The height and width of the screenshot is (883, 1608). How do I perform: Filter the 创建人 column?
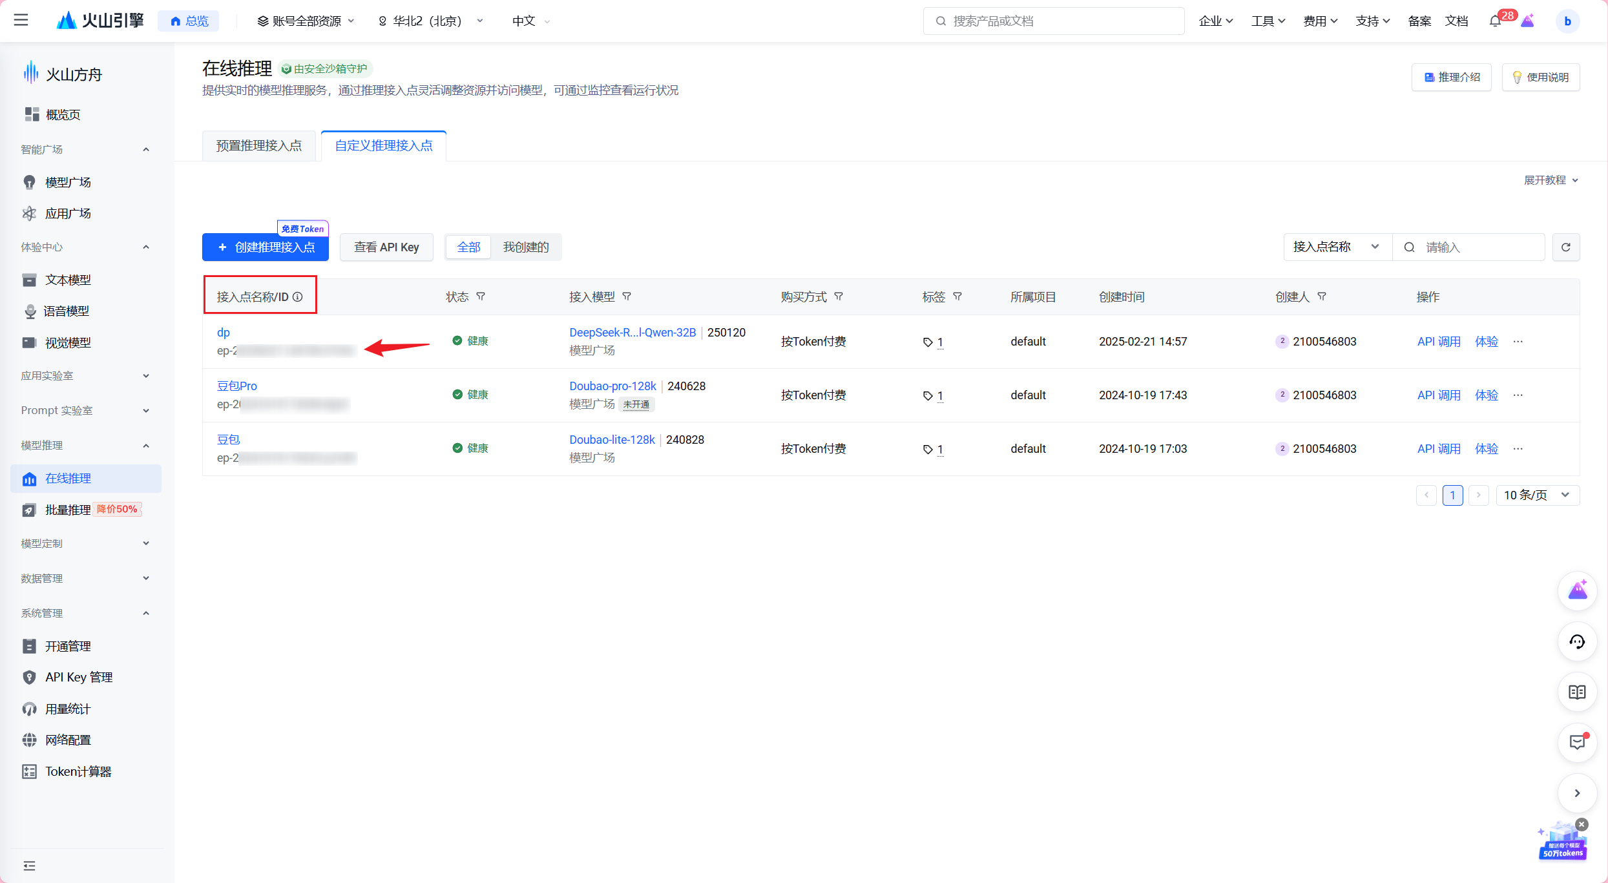point(1322,296)
